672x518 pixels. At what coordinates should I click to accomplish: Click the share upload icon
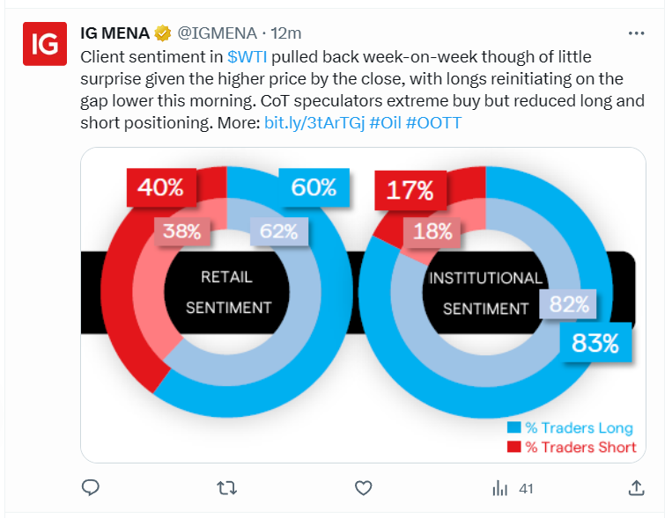pyautogui.click(x=636, y=487)
